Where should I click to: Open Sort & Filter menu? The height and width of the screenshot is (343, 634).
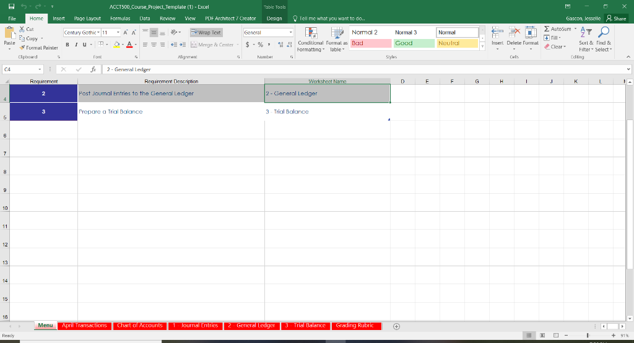(586, 39)
